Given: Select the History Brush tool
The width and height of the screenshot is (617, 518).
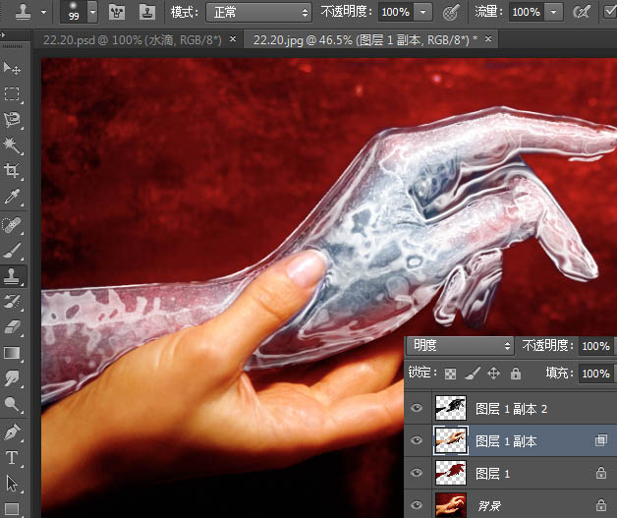Looking at the screenshot, I should point(12,302).
